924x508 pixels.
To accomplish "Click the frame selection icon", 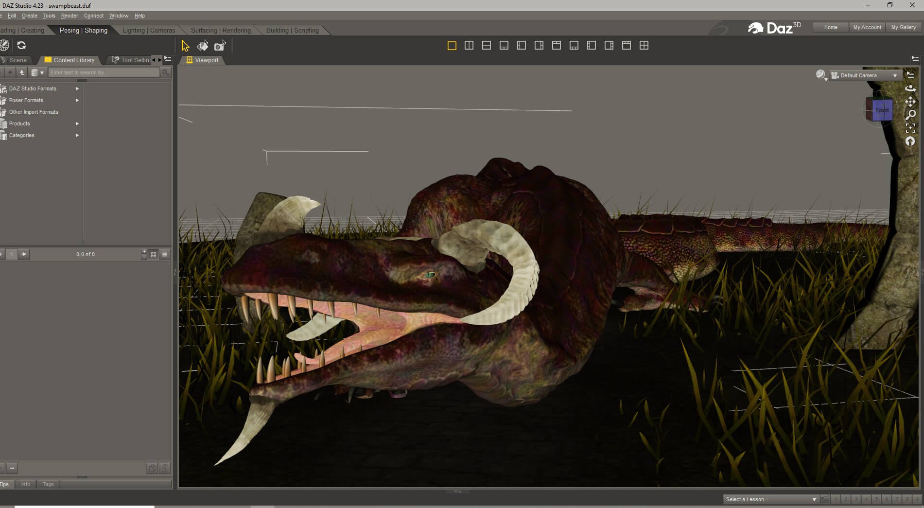I will click(910, 128).
